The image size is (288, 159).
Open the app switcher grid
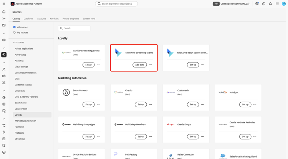point(277,4)
